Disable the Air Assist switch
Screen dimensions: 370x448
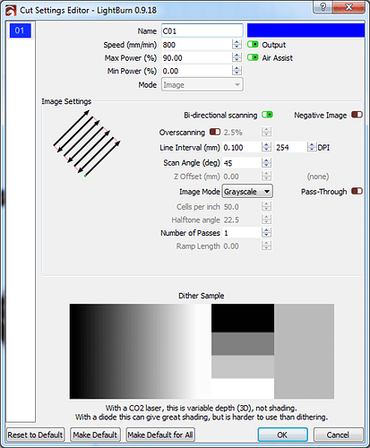tap(253, 57)
